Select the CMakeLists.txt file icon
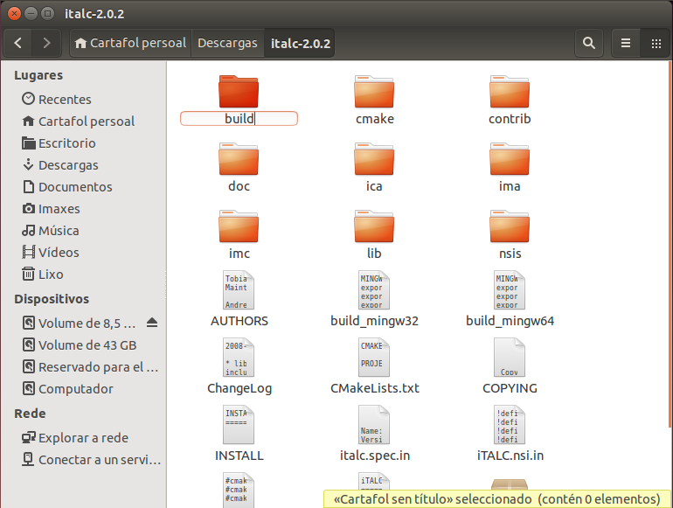The height and width of the screenshot is (508, 673). [374, 358]
